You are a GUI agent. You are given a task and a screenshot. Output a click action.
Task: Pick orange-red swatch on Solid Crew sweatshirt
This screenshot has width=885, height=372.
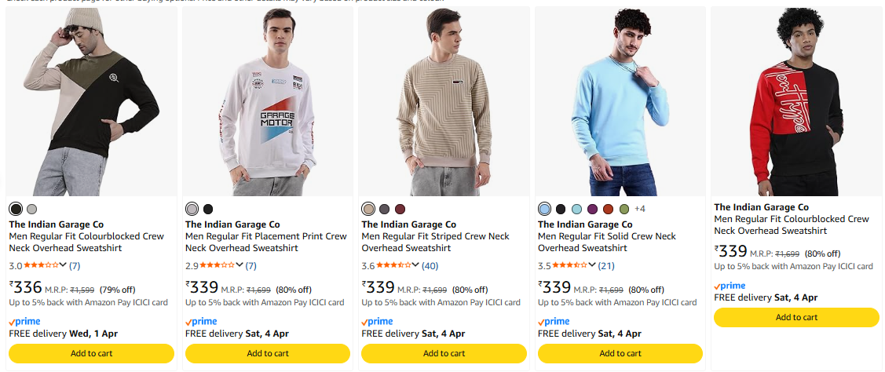pyautogui.click(x=608, y=209)
